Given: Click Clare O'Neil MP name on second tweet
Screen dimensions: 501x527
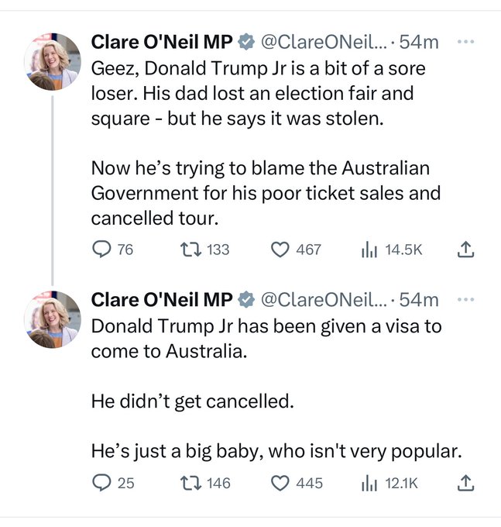Looking at the screenshot, I should (162, 299).
